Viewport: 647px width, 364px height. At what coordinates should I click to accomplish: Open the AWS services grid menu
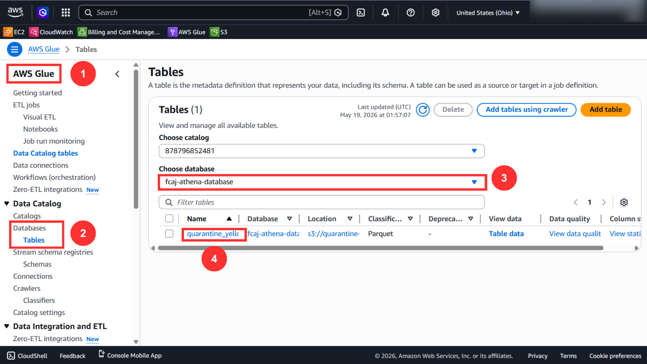coord(66,13)
